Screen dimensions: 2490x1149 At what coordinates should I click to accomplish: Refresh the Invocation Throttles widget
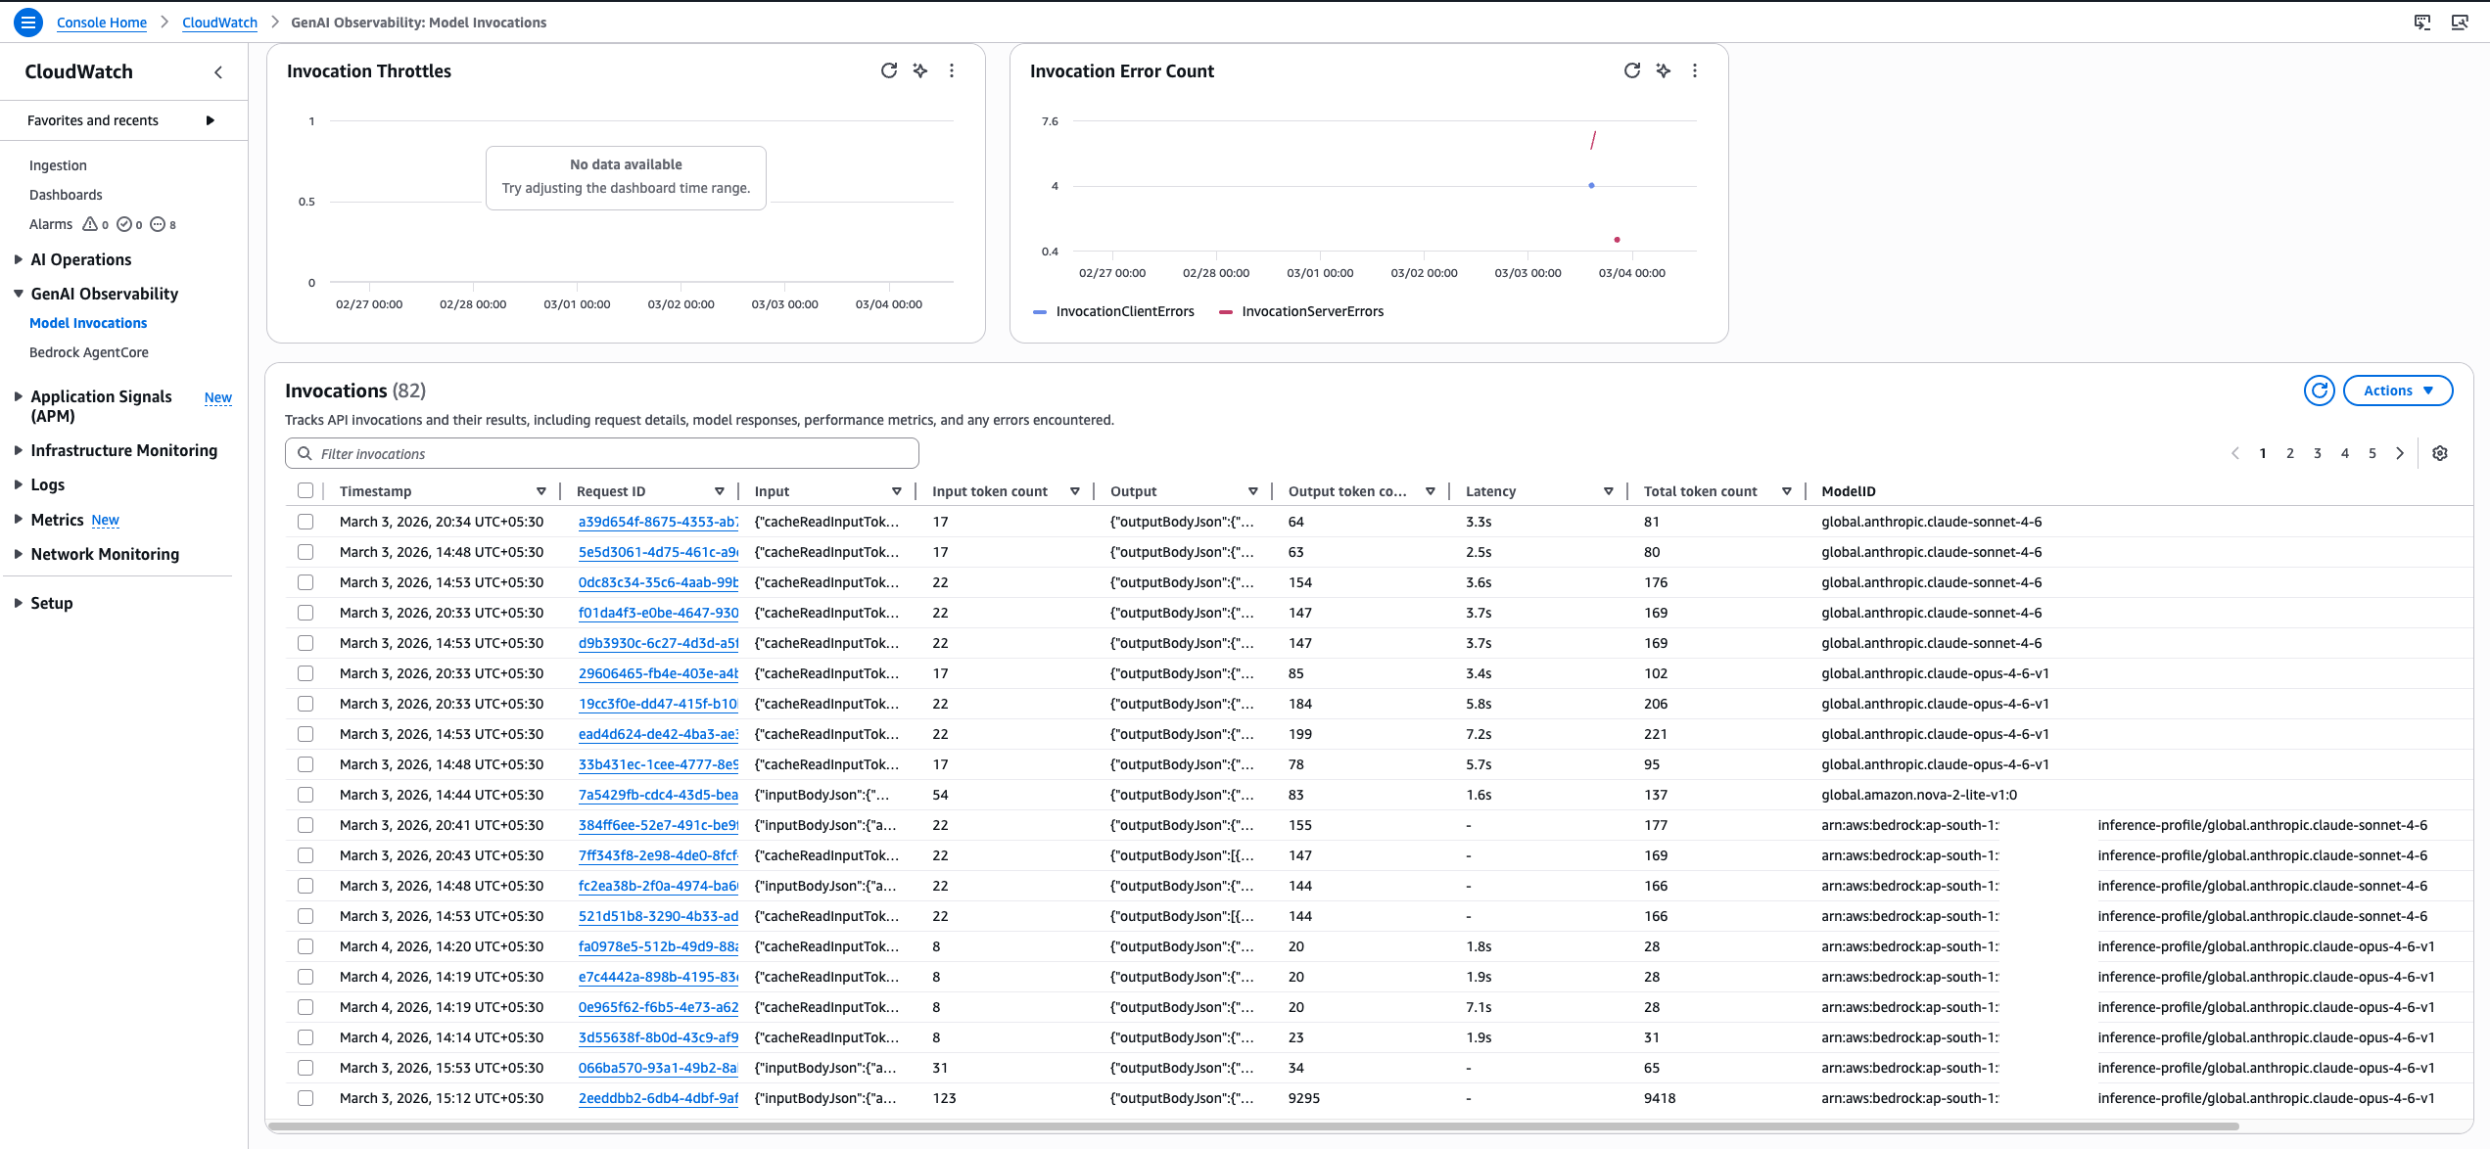(x=888, y=70)
